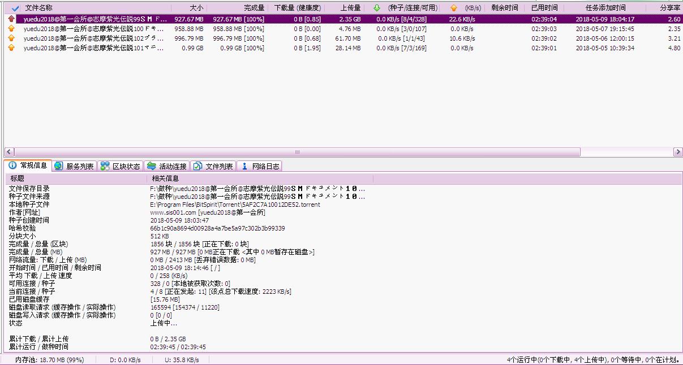Select the 常规信息 tab
Viewport: 683px width, 365px height.
(28, 166)
